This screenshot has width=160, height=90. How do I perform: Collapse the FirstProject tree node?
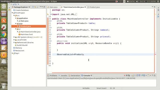(x=12, y=13)
